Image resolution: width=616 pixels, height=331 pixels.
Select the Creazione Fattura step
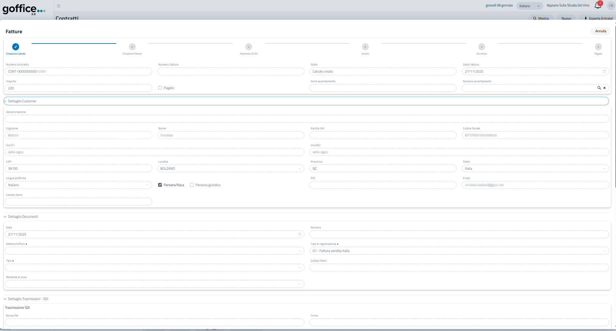coord(132,47)
